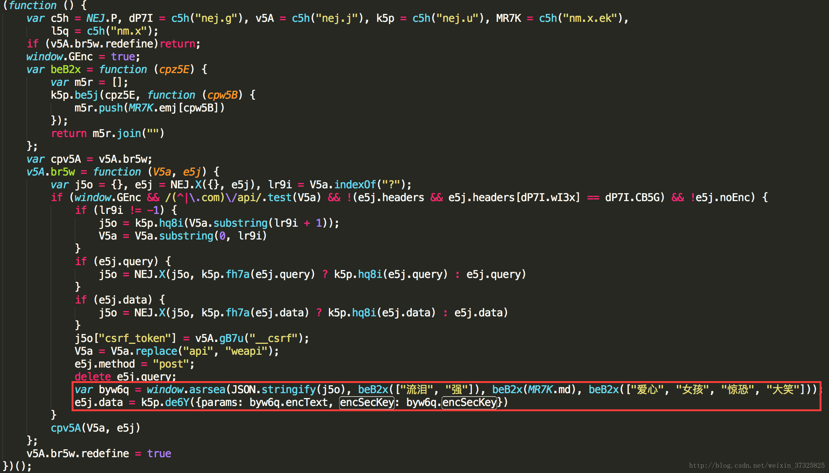This screenshot has height=473, width=829.
Task: Click 'V5a = V5a.substring(0, lr9i)' line
Action: 183,236
